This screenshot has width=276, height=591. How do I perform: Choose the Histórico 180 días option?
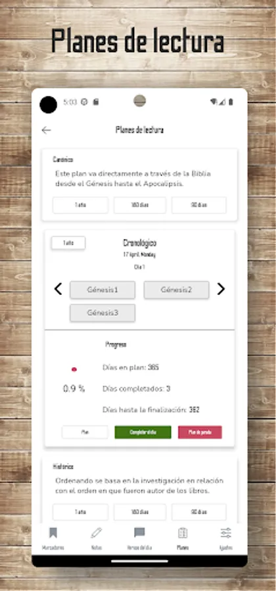pos(140,512)
